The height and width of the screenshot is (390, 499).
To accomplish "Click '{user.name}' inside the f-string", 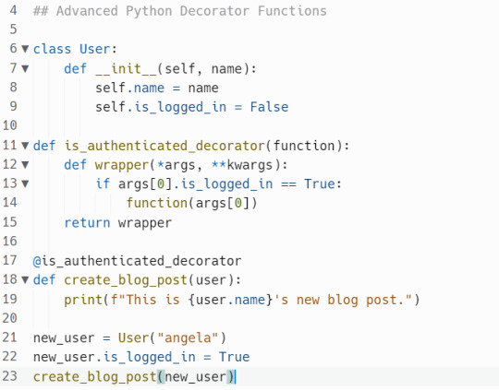I will (x=231, y=300).
